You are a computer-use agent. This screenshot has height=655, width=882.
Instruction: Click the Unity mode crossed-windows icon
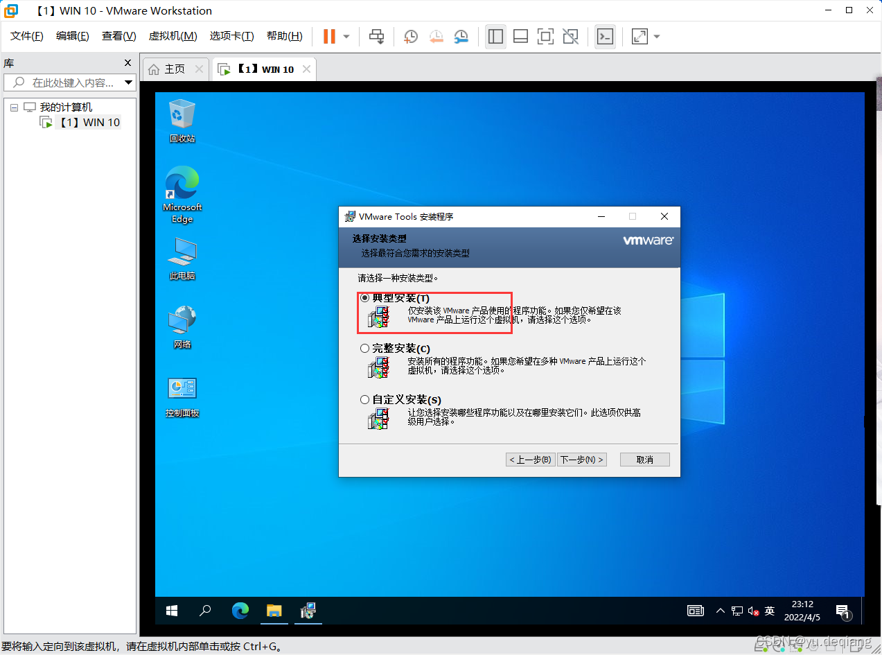tap(571, 36)
